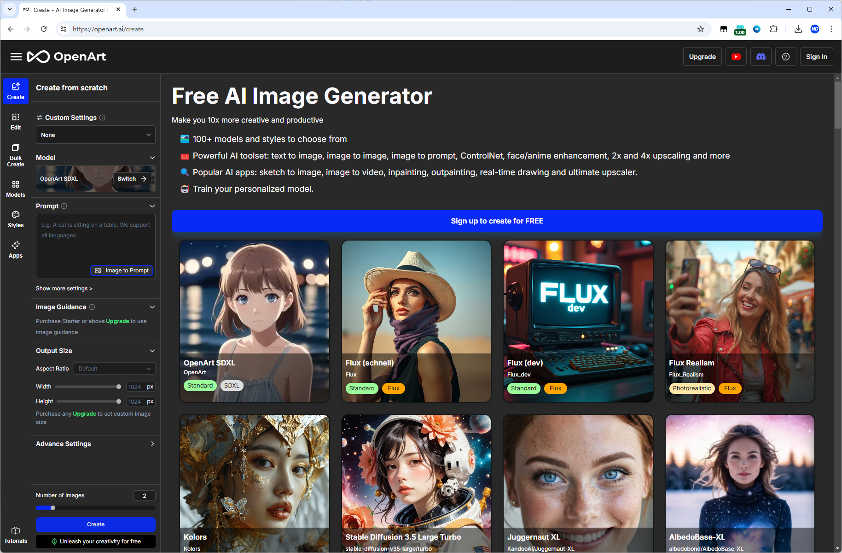The image size is (842, 553).
Task: Collapse the Image Guidance section
Action: (152, 307)
